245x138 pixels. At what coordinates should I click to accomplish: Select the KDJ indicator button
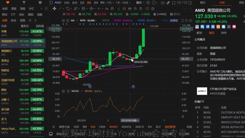158,127
